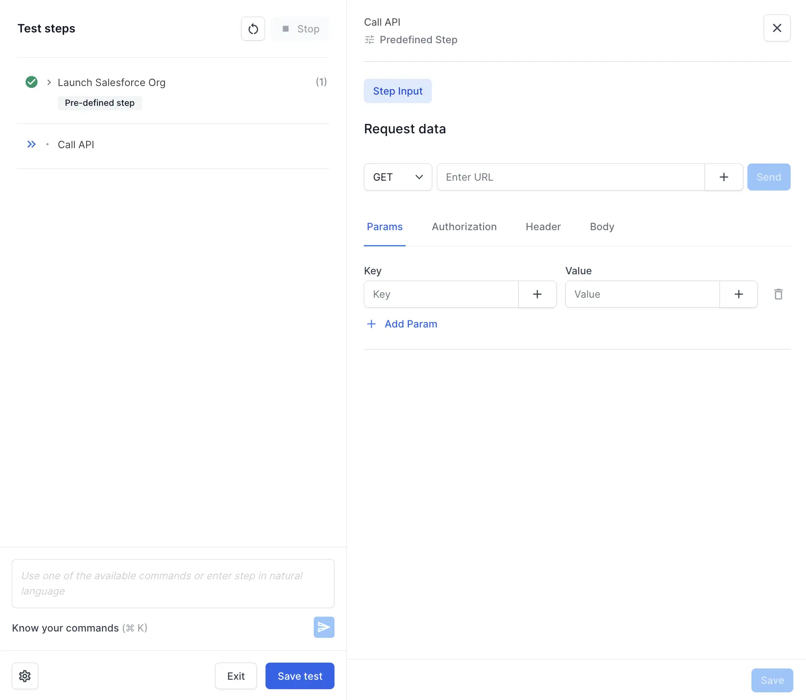Select the double-chevron run icon beside Call API
The image size is (806, 700).
(31, 144)
